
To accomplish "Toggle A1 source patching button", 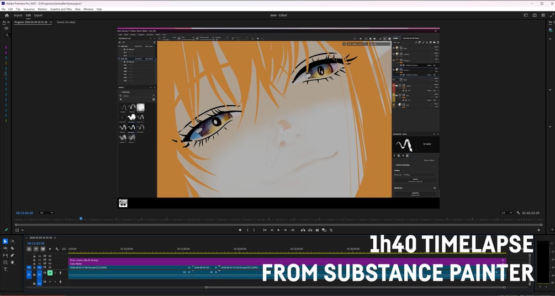I will pyautogui.click(x=29, y=275).
